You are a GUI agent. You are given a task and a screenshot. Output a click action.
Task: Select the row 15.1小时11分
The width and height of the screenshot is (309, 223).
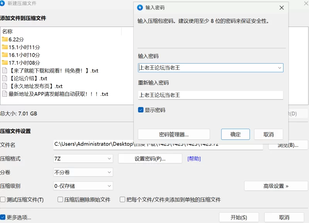24,47
